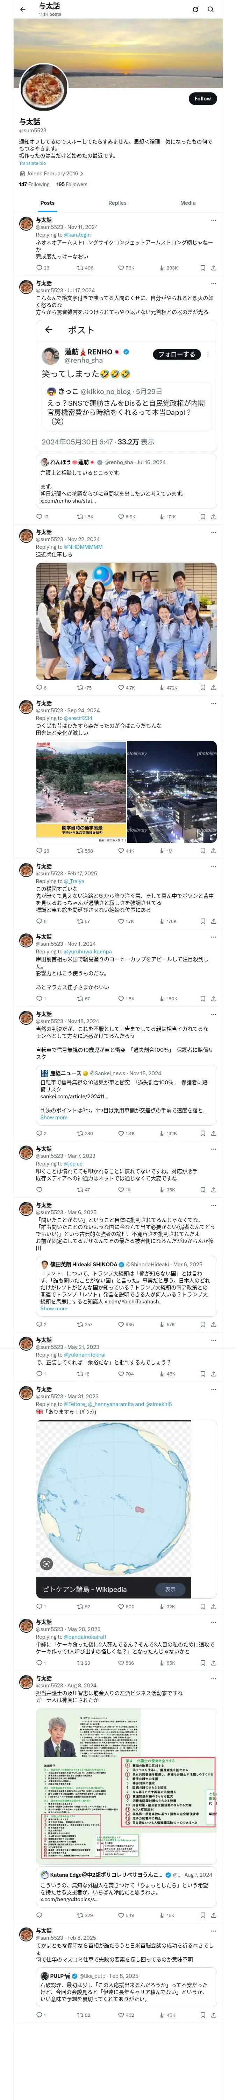Share the Nov 22, 2024 group photo post
236x2100 pixels.
click(x=213, y=687)
